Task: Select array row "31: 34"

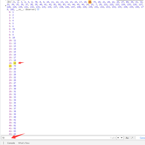Action: tap(12, 100)
